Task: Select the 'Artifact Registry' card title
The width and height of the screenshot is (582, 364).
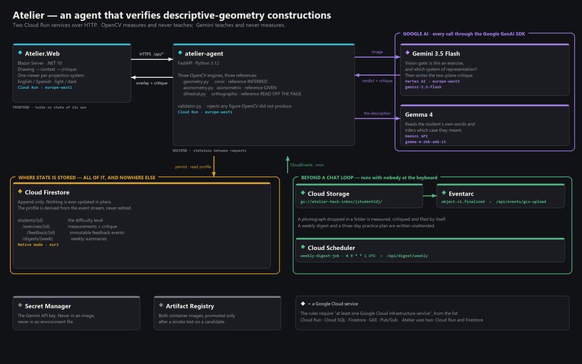Action: pyautogui.click(x=190, y=306)
